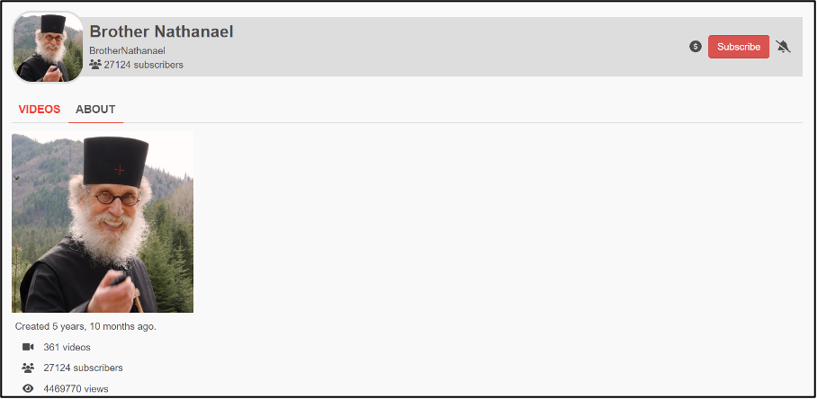The image size is (817, 399).
Task: Select the 361 videos text
Action: (67, 347)
